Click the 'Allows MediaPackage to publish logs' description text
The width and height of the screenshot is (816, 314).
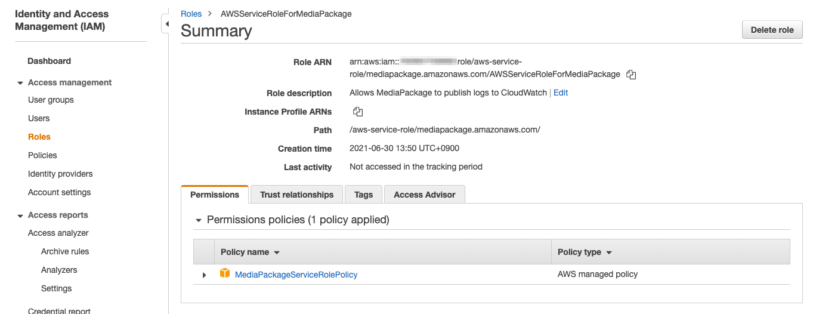tap(448, 93)
